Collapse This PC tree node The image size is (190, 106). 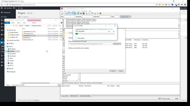pos(6,47)
